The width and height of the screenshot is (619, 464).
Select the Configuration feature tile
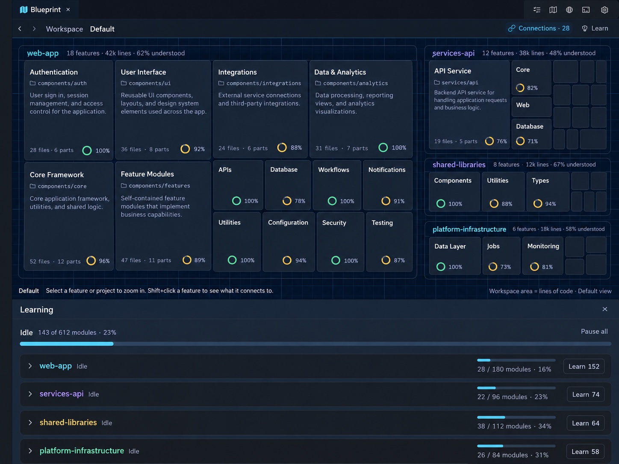288,242
